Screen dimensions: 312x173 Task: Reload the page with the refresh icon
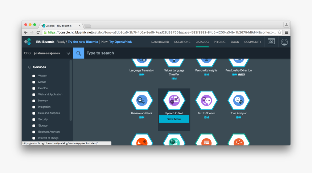coord(38,32)
